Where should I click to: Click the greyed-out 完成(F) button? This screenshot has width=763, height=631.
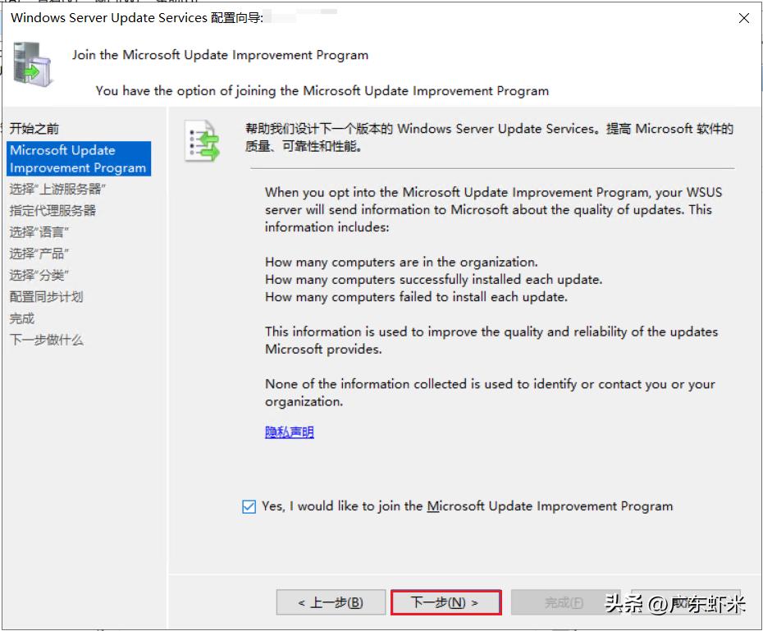(x=564, y=602)
